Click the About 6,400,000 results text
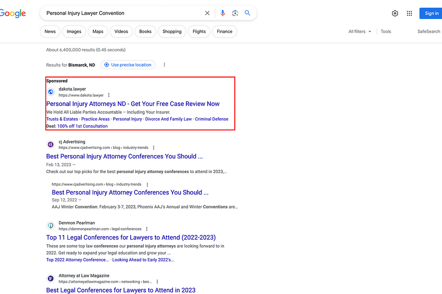The height and width of the screenshot is (294, 442). [86, 50]
